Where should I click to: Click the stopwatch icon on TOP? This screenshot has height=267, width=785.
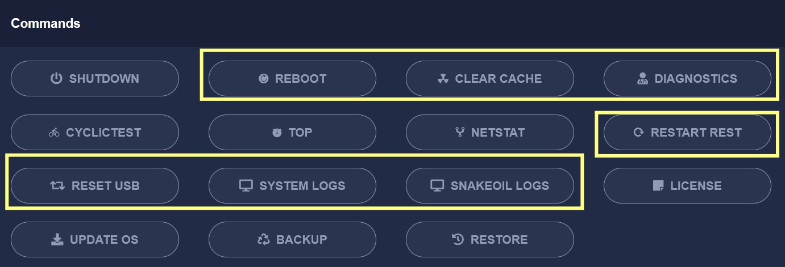tap(277, 133)
